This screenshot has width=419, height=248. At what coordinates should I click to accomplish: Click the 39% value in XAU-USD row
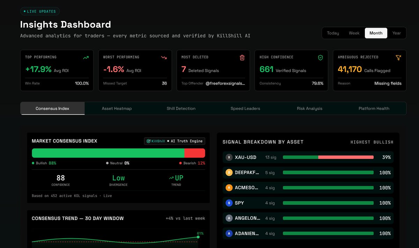[x=386, y=157]
